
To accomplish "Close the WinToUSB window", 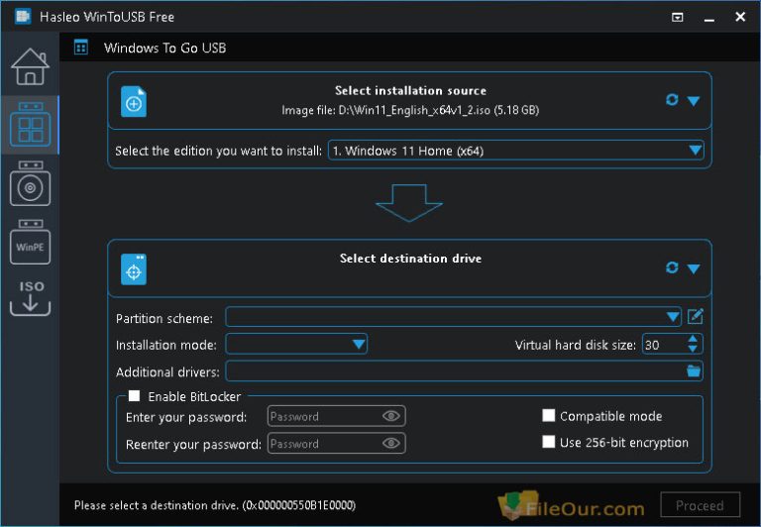I will pos(740,17).
